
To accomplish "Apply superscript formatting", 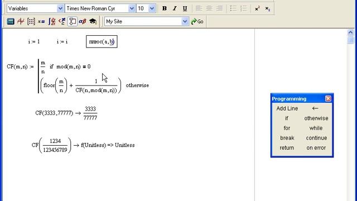I will pos(257,8).
